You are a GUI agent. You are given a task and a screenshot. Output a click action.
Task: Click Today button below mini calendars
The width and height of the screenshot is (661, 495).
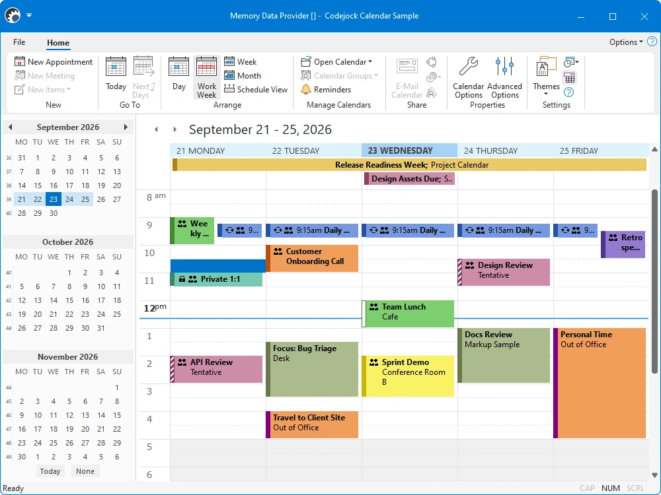(x=50, y=471)
